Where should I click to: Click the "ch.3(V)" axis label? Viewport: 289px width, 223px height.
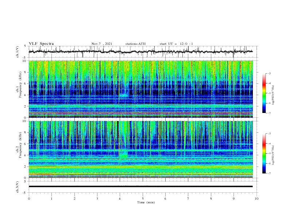pos(18,187)
